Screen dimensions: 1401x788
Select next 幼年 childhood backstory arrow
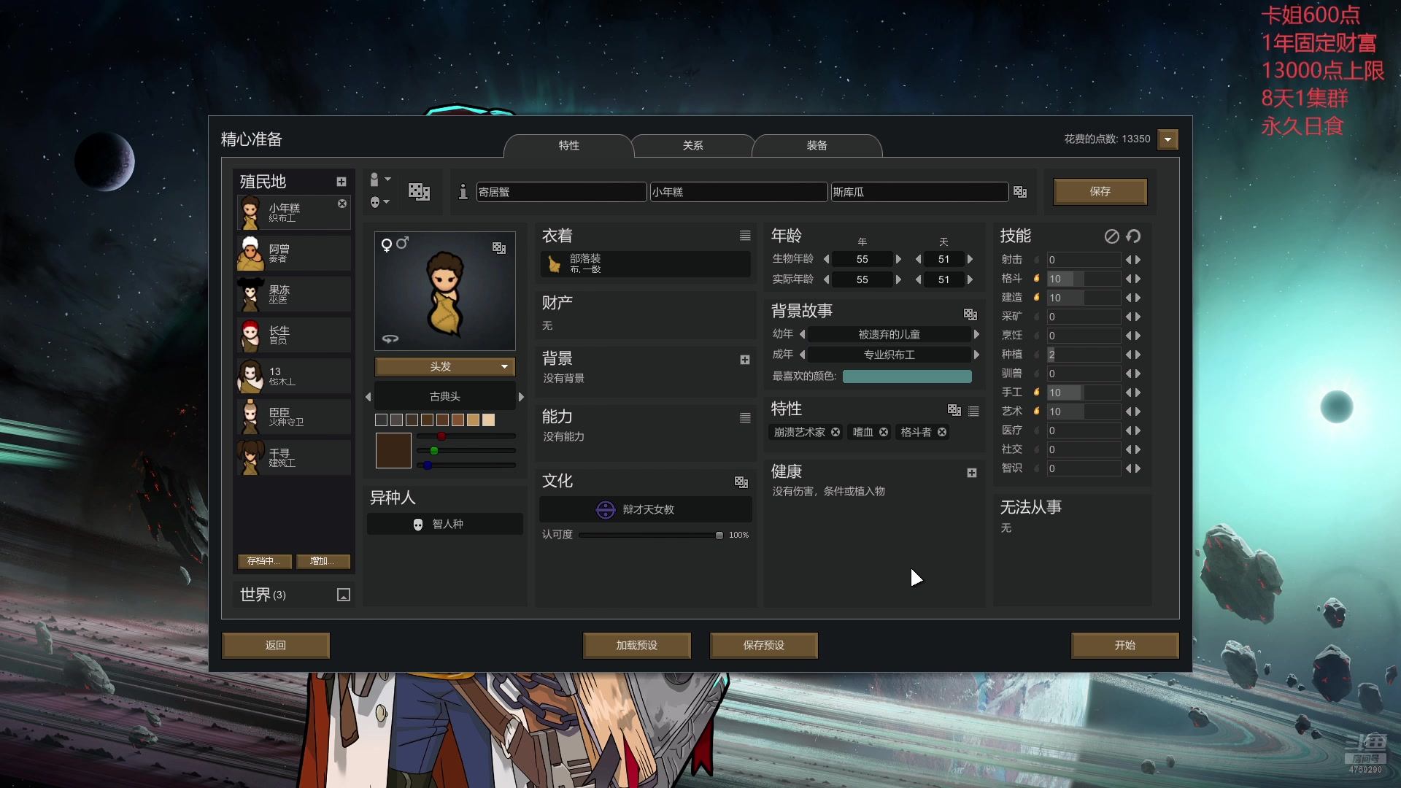point(976,334)
